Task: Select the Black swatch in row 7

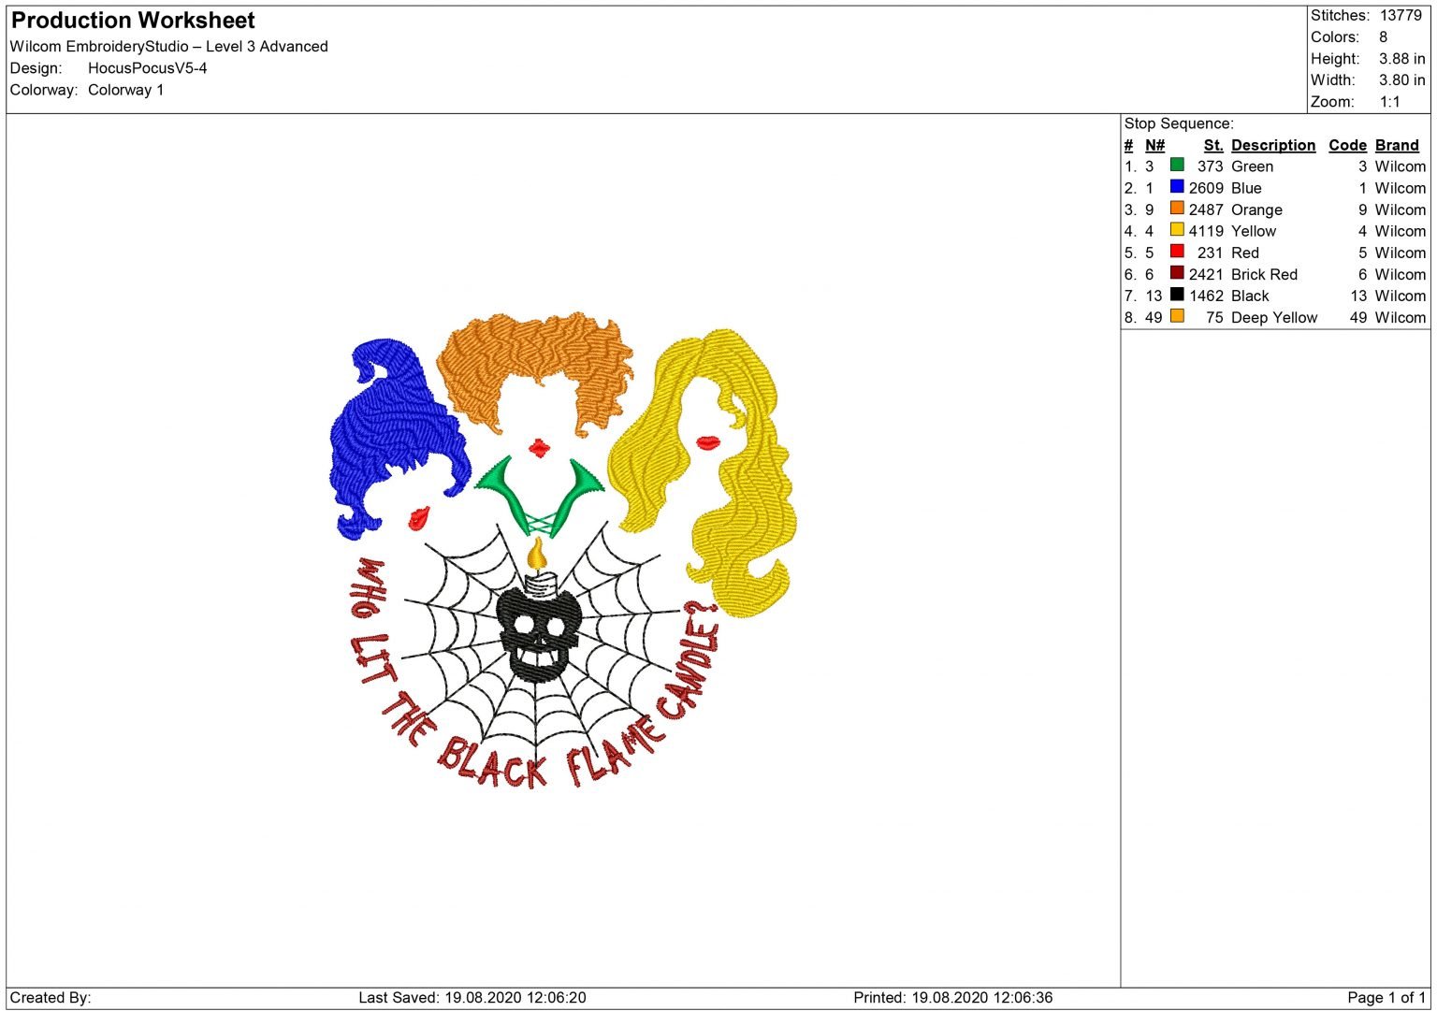Action: pos(1176,296)
